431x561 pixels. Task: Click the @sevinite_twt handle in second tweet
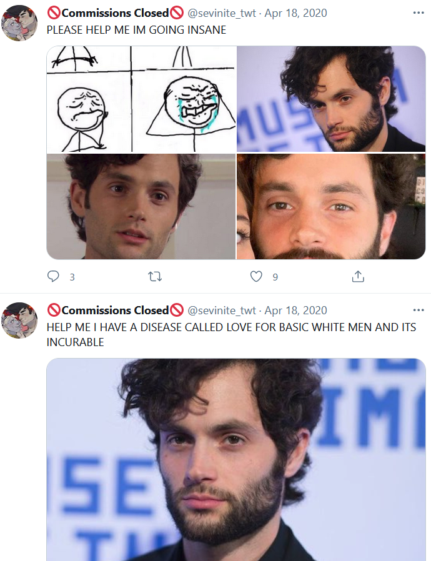pyautogui.click(x=222, y=310)
